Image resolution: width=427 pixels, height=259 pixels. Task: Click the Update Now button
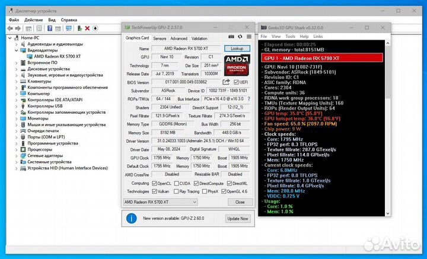click(x=237, y=219)
